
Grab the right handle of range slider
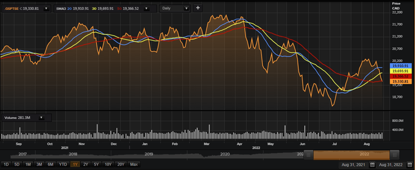pyautogui.click(x=395, y=155)
